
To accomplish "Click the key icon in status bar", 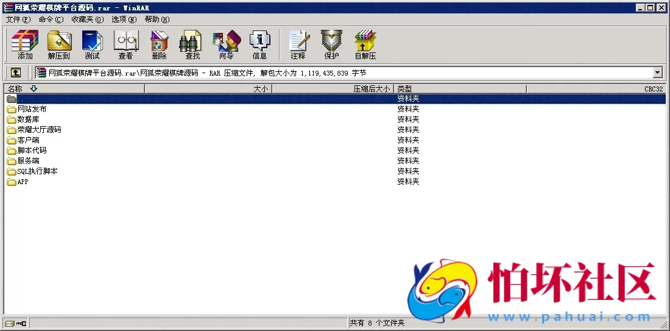I will (x=21, y=323).
